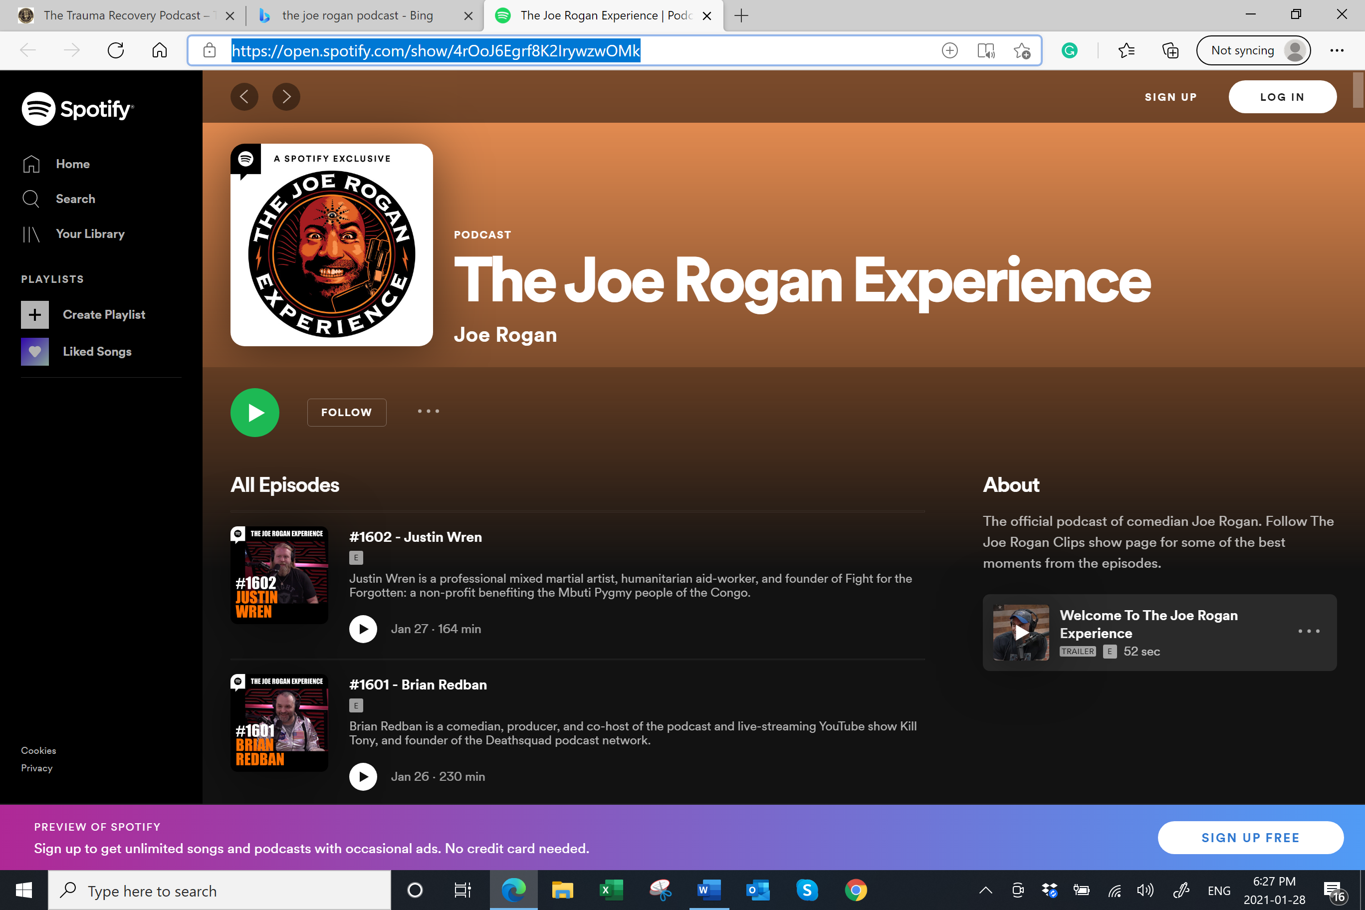Click the #1601 Brian Redban thumbnail
This screenshot has height=910, width=1365.
(279, 723)
